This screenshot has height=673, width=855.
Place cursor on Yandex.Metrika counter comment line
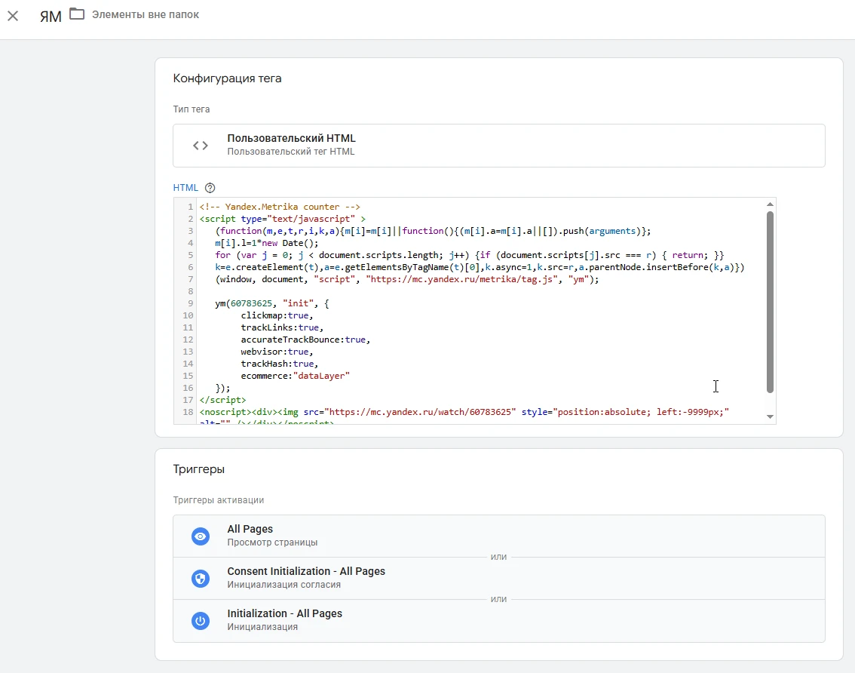click(x=280, y=207)
